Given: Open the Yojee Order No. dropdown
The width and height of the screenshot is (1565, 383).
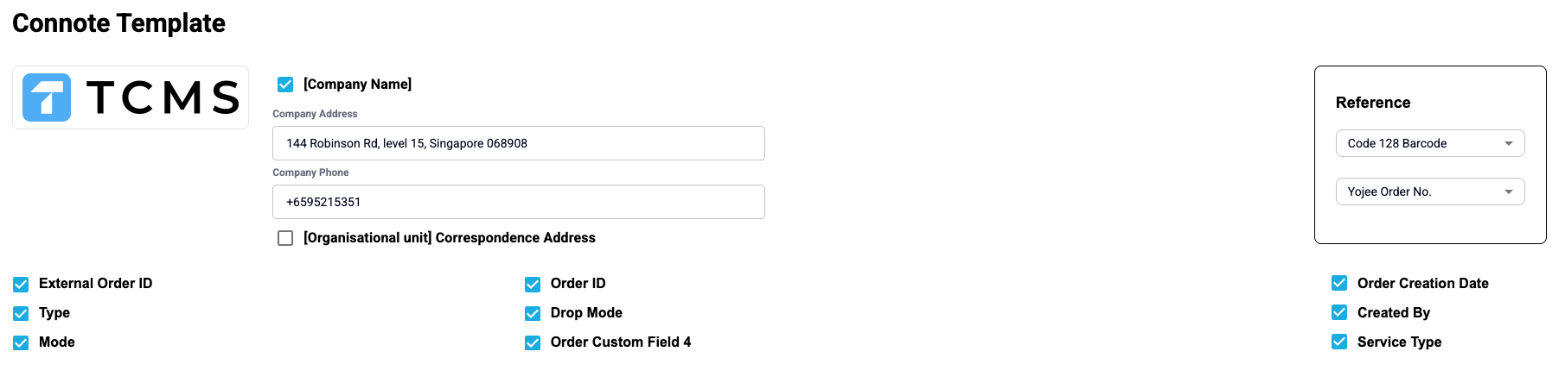Looking at the screenshot, I should (x=1429, y=191).
